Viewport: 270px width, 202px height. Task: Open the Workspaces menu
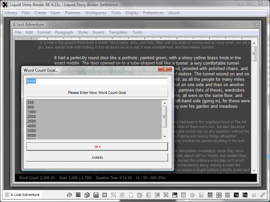coord(96,13)
